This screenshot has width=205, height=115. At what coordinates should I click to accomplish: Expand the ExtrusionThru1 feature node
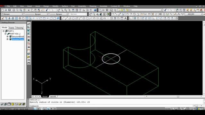coord(7,39)
